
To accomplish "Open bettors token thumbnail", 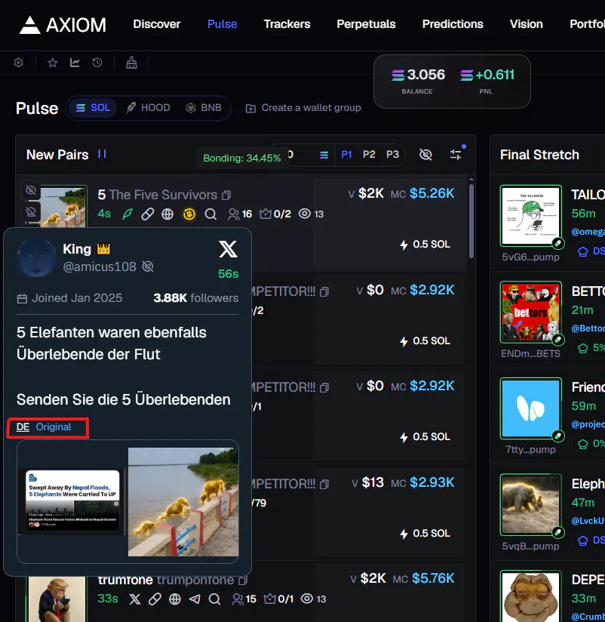I will tap(530, 313).
